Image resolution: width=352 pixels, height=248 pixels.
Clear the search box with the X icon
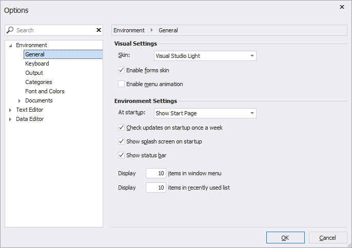[99, 30]
